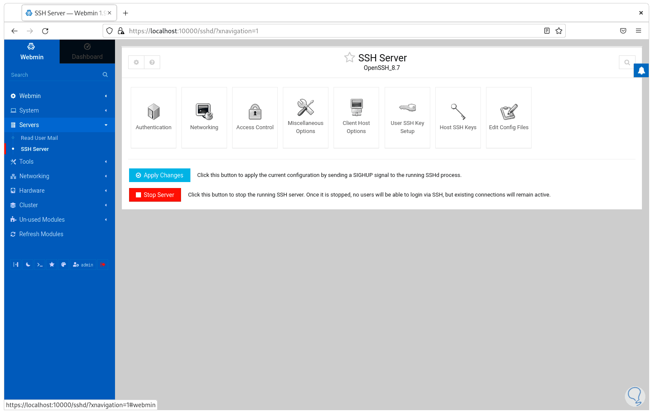Mark SSH Server as favorite using title star
Viewport: 653px width, 414px height.
coord(350,57)
